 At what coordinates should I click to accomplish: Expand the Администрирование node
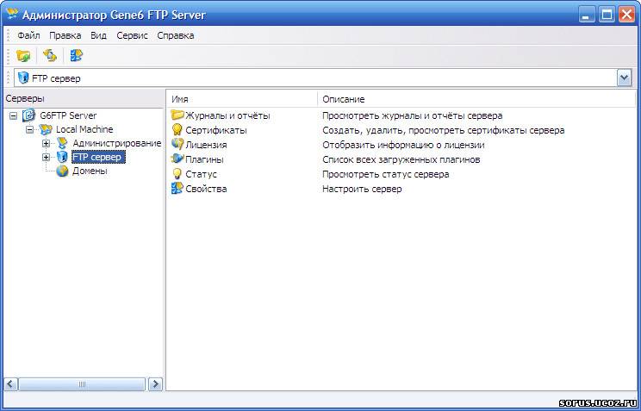pos(46,144)
